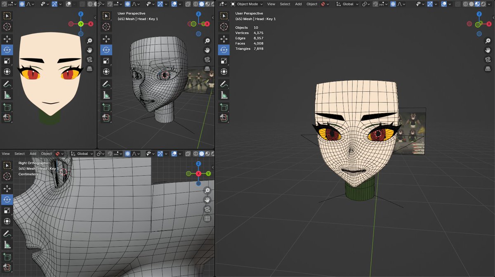
Task: Click the pan hand icon in wireframe head viewport
Action: [x=207, y=50]
